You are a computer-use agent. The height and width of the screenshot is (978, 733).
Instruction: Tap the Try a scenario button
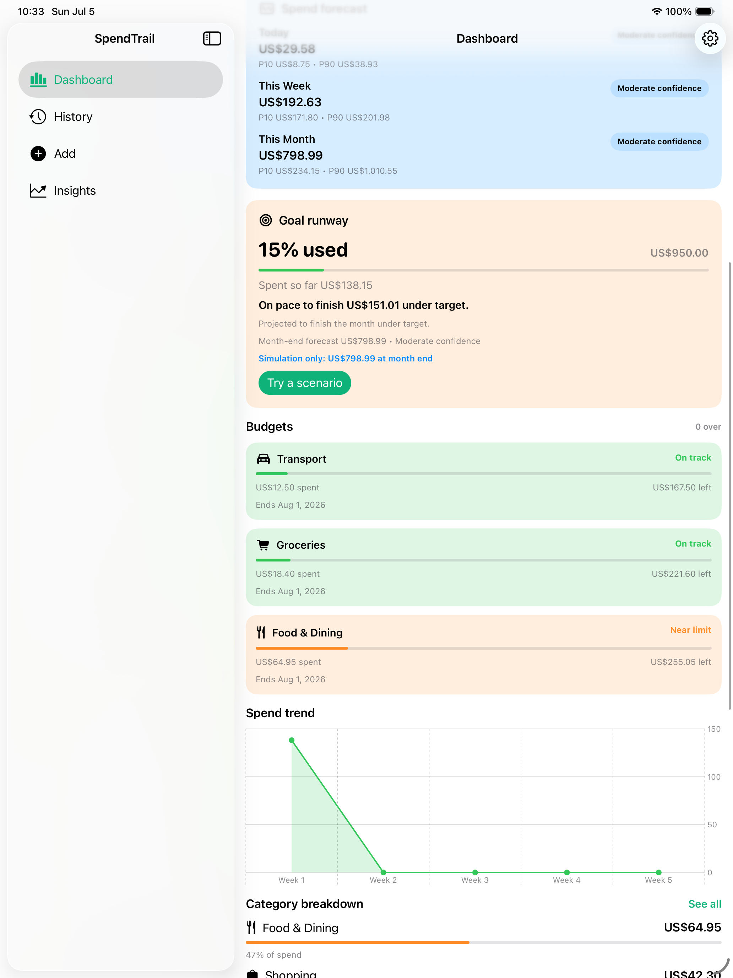[x=304, y=383]
